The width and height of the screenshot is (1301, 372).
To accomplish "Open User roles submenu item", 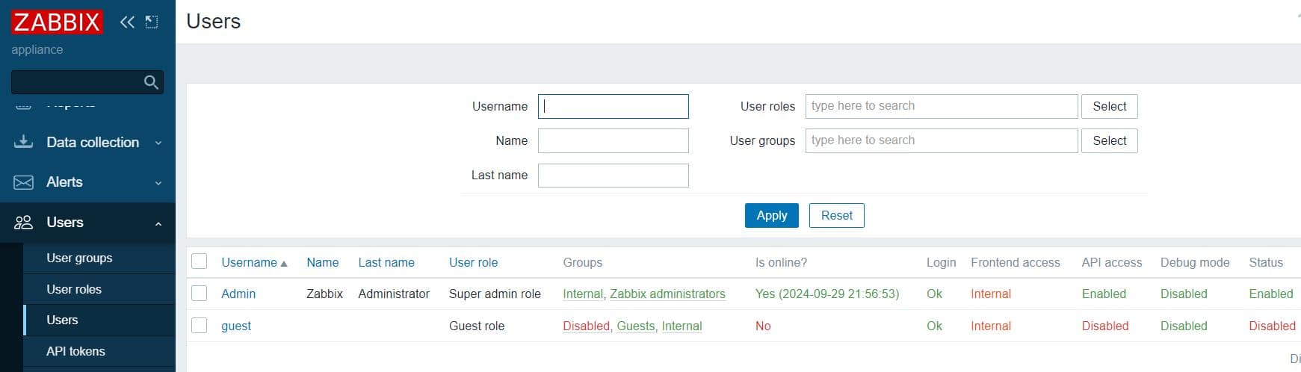I will coord(74,289).
